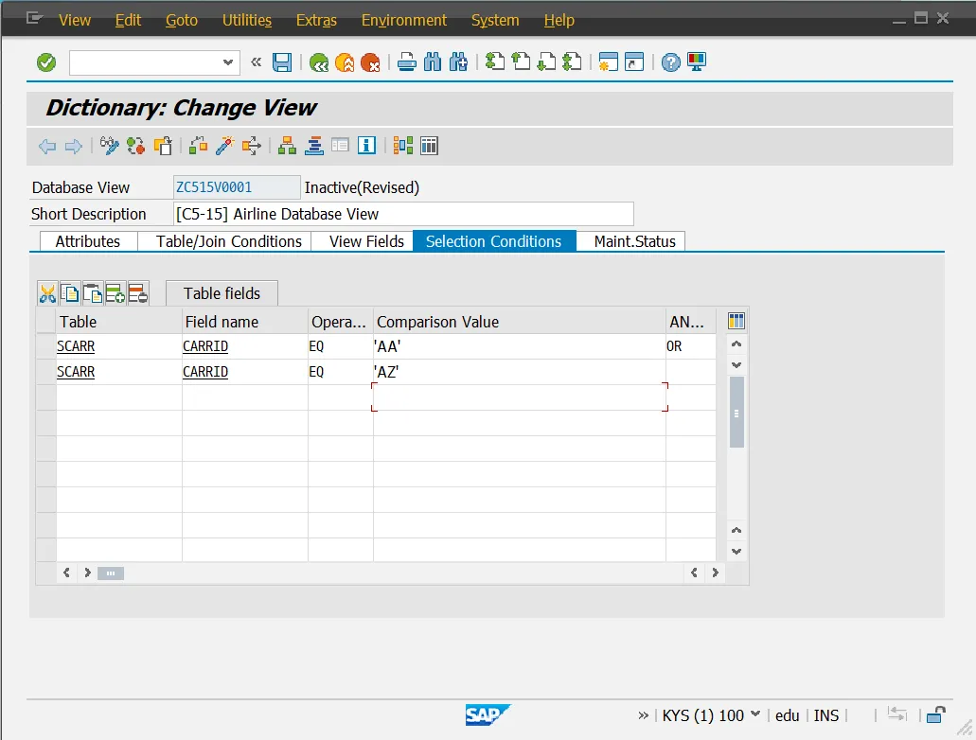Click the grey navigate-back arrow in application toolbar

click(47, 147)
